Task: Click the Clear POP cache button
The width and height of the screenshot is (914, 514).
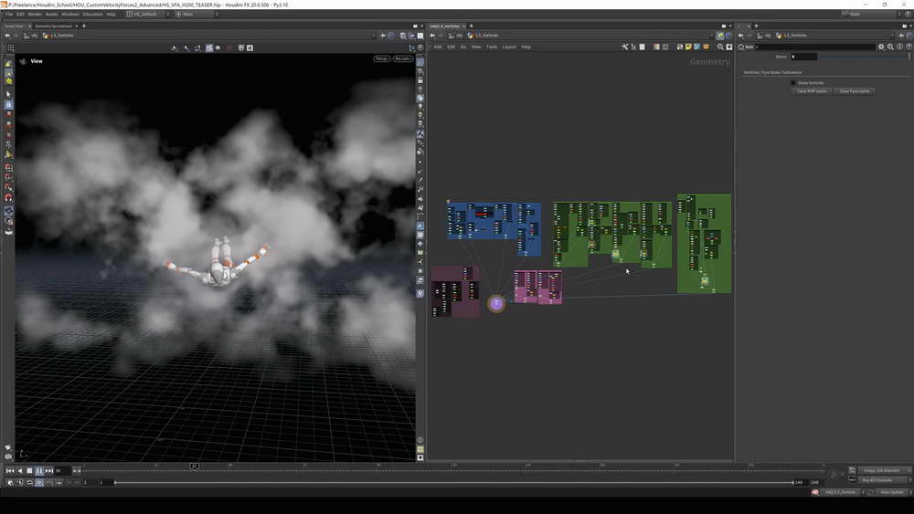Action: (x=812, y=91)
